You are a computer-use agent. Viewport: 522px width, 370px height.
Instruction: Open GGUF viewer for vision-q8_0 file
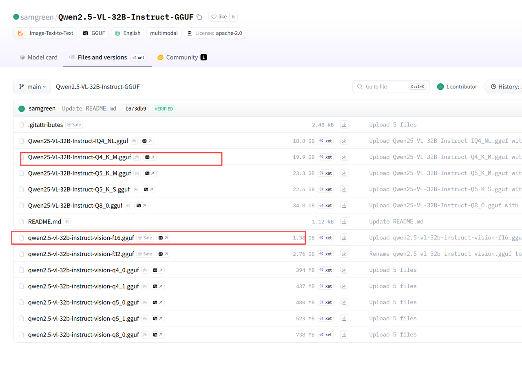157,335
